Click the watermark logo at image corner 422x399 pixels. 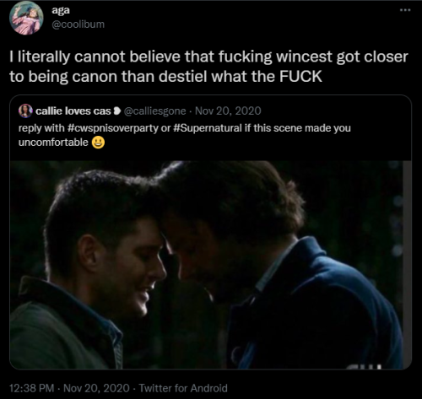tap(365, 367)
